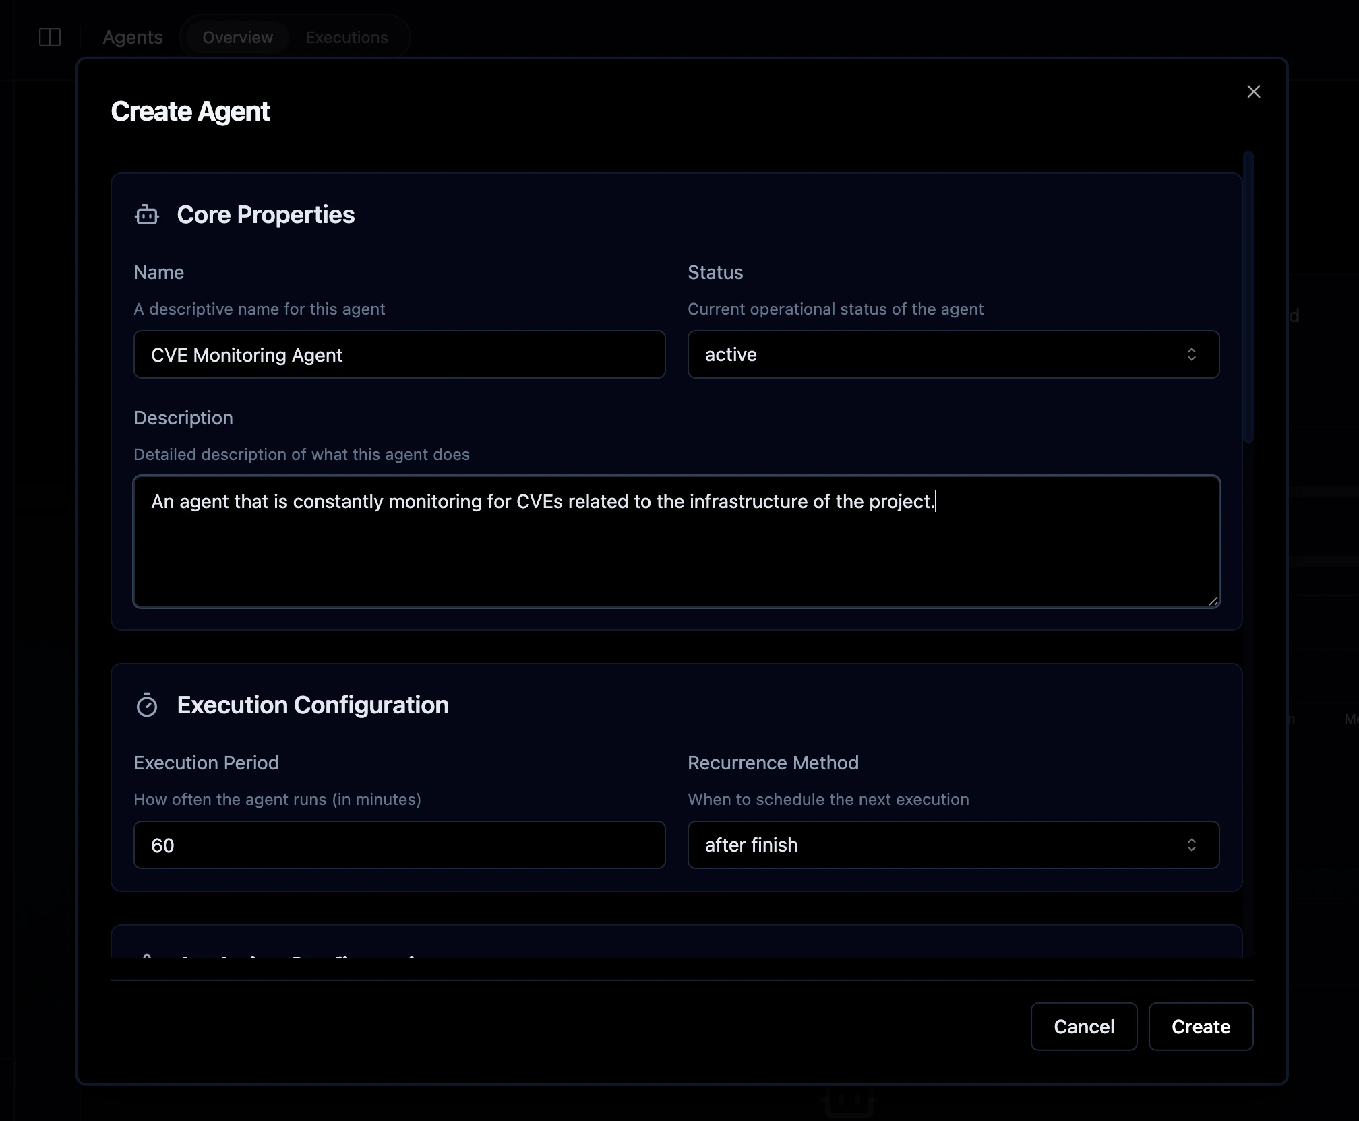
Task: Open Recurrence Method dropdown showing after finish
Action: [944, 845]
